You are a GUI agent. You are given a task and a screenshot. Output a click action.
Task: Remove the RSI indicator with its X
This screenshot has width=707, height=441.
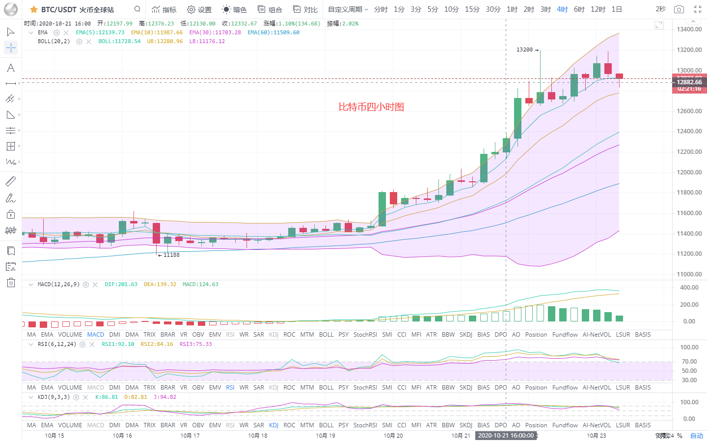[x=92, y=344]
